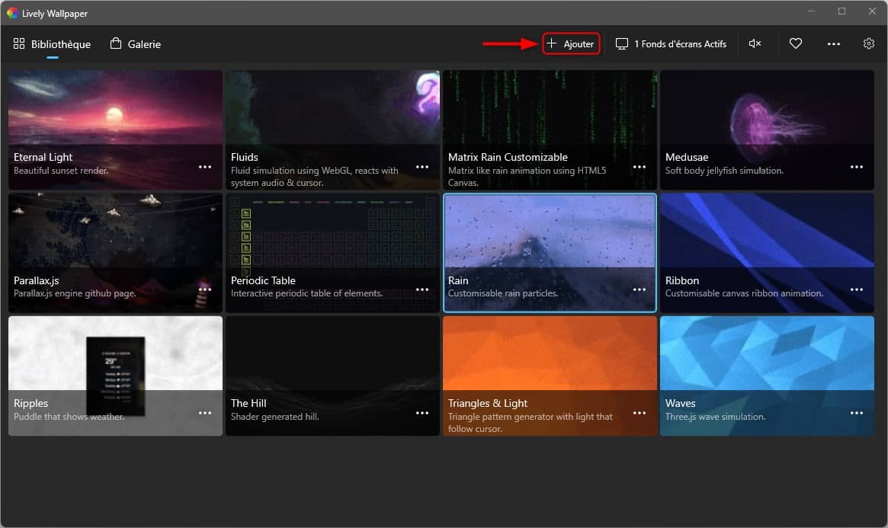Click the heart favorites icon
This screenshot has width=888, height=528.
pos(796,43)
